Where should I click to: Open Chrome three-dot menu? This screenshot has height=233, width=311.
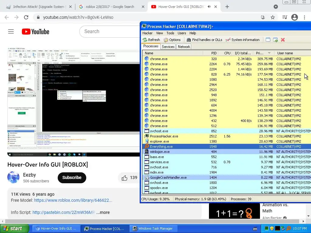click(x=304, y=17)
